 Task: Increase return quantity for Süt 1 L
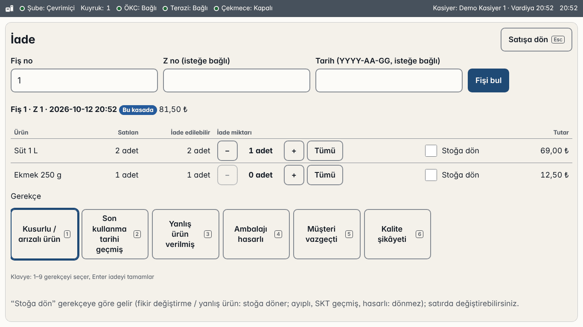294,151
